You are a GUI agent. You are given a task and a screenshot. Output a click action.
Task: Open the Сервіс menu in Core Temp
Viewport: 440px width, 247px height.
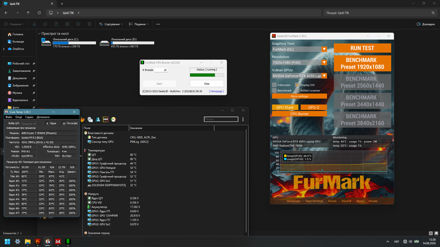tap(30, 117)
